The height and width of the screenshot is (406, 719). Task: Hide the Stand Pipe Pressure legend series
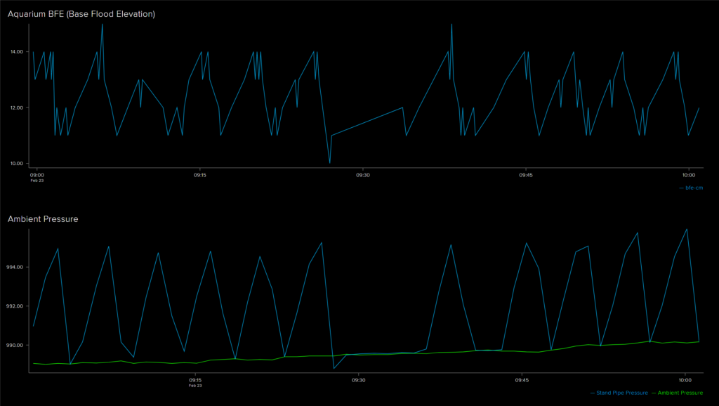point(622,393)
